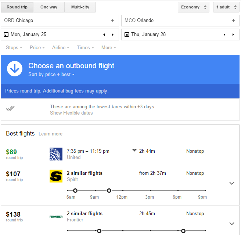Click the calendar icon for Mon, January 25

tap(6, 35)
